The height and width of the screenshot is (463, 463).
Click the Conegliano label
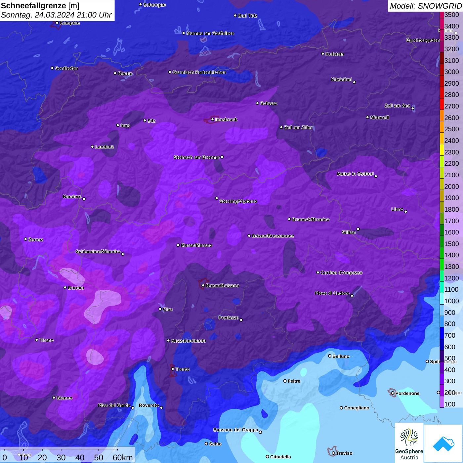(x=357, y=408)
